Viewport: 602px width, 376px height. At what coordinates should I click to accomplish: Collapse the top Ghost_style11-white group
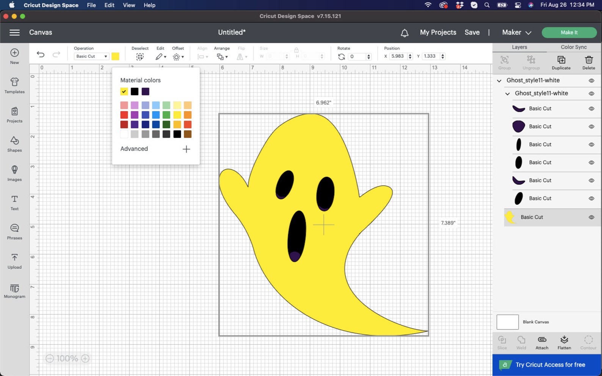coord(499,81)
